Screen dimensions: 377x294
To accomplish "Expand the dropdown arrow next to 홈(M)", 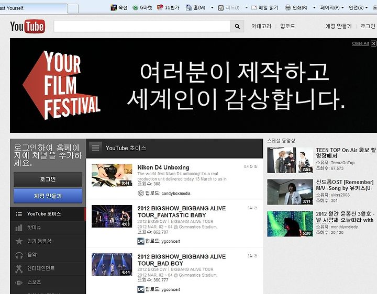I will (212, 8).
